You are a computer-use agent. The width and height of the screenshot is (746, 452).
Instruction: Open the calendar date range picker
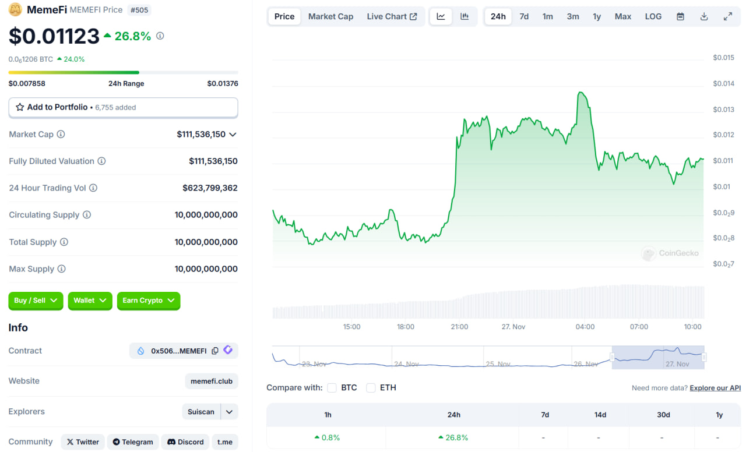pyautogui.click(x=680, y=16)
